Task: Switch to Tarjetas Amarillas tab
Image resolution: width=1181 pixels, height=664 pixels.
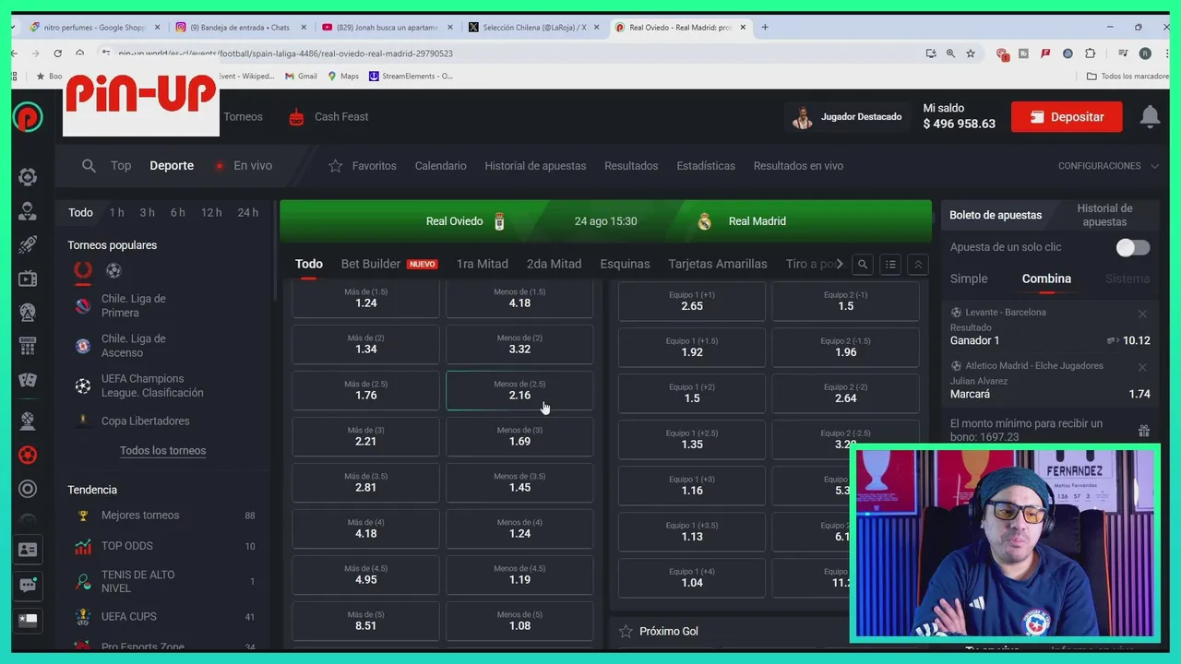Action: click(718, 264)
